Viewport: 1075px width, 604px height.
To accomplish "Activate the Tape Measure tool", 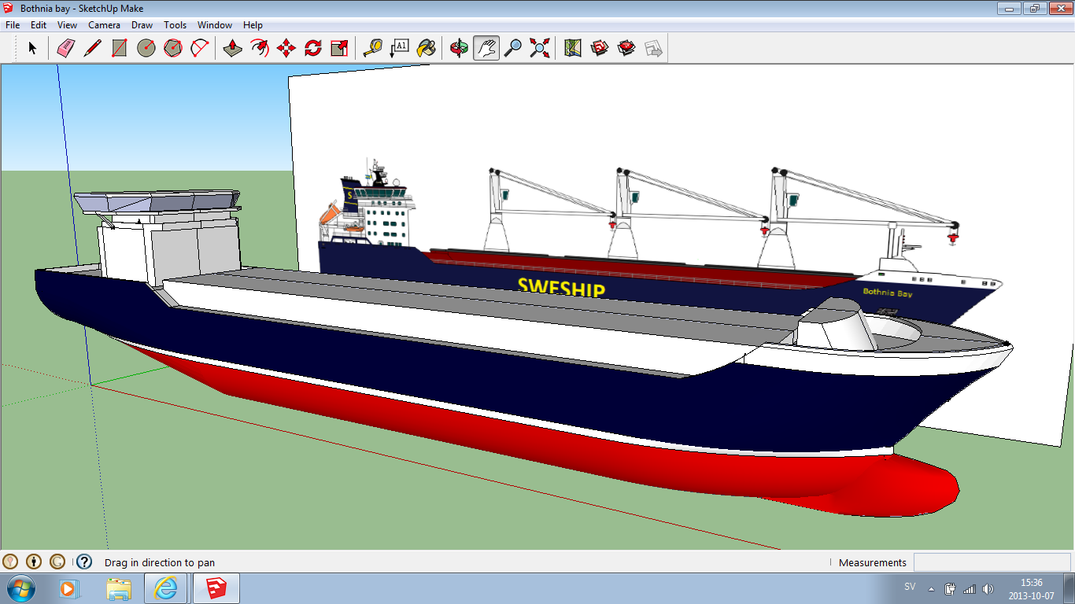I will (372, 48).
